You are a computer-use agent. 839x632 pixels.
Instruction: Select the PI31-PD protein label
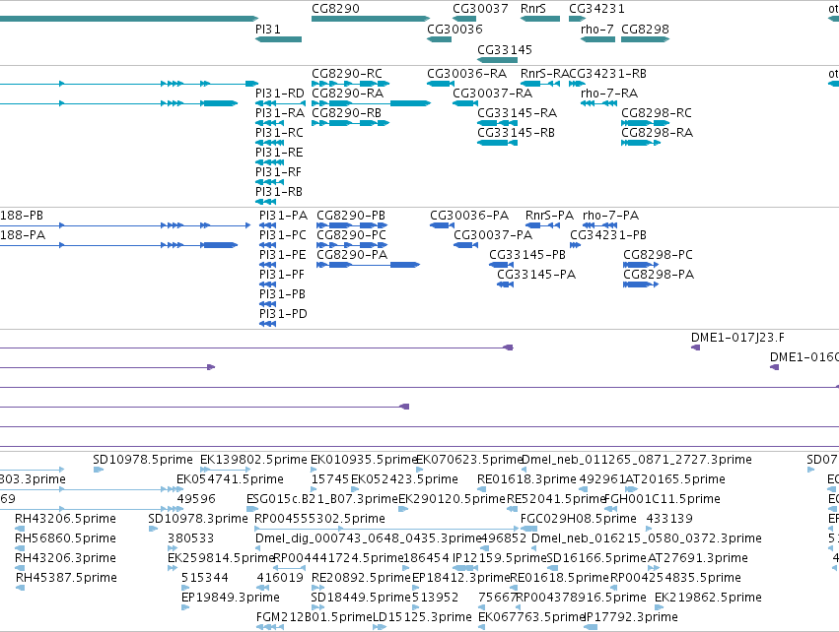pos(283,314)
